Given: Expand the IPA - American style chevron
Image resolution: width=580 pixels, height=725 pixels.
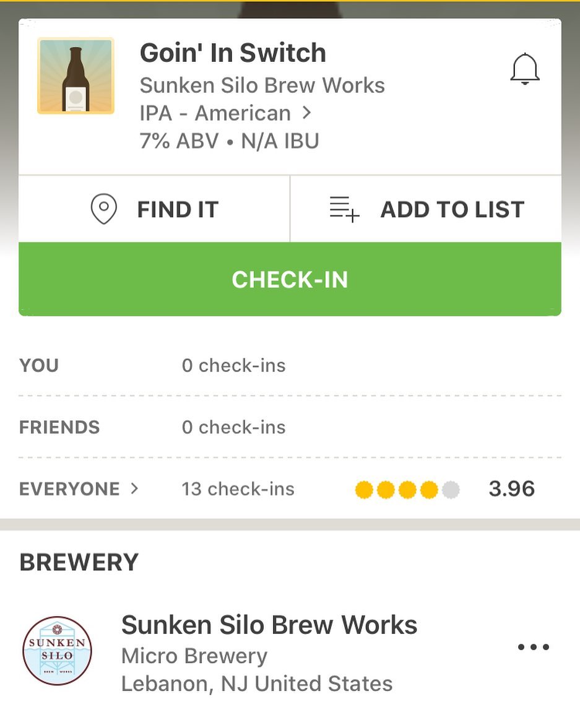Looking at the screenshot, I should click(306, 113).
